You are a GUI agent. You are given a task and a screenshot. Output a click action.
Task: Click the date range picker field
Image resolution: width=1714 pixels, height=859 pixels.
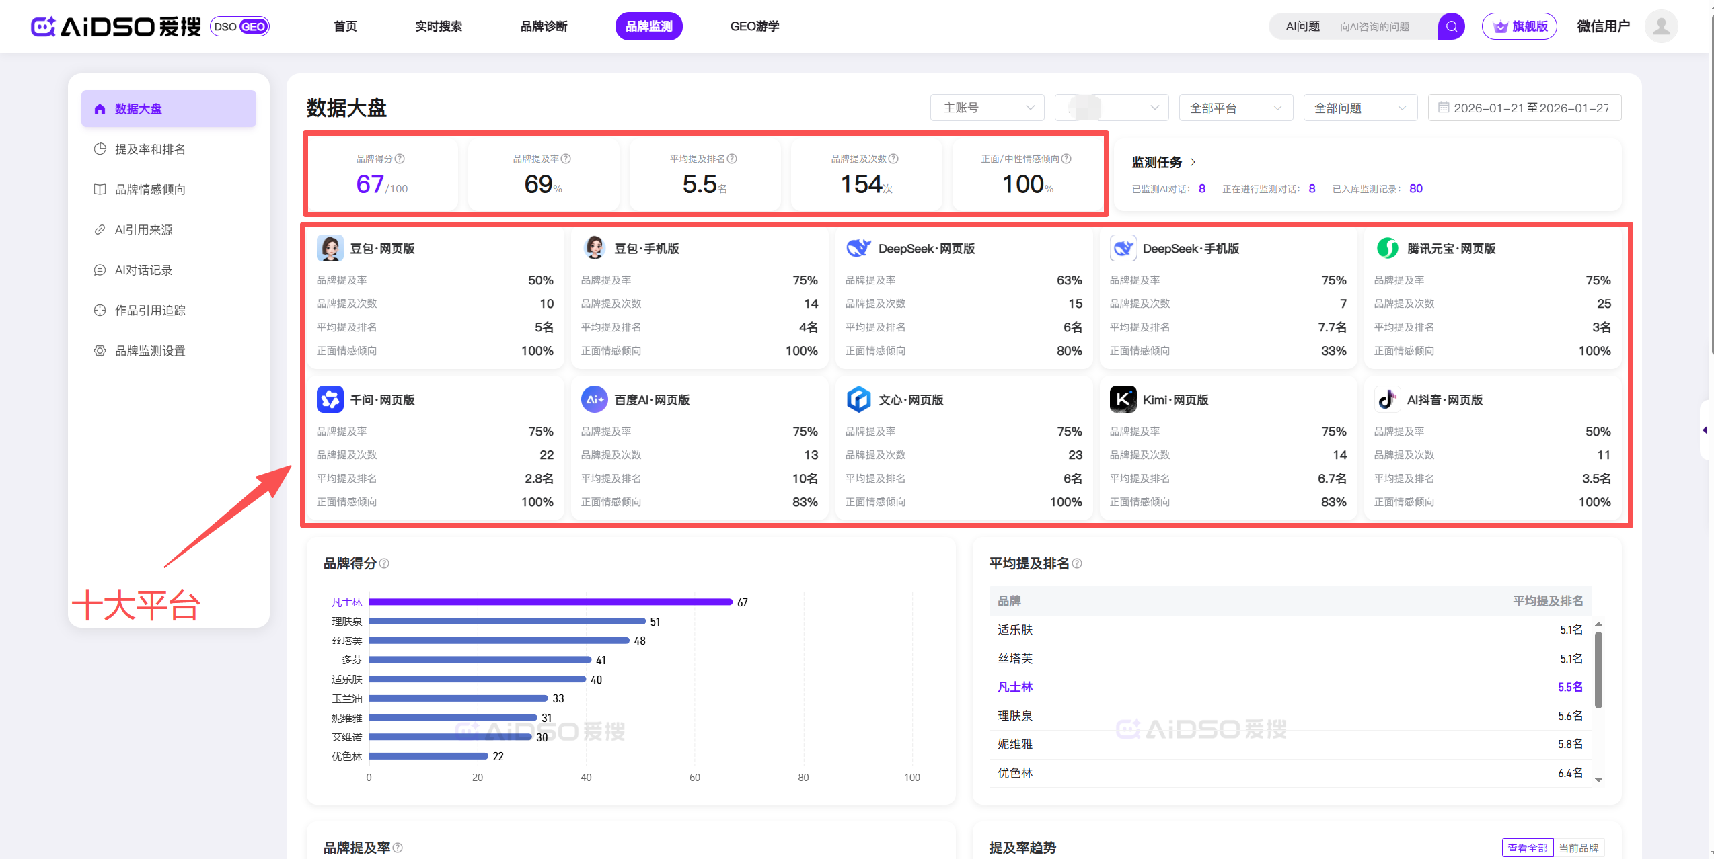click(x=1524, y=108)
